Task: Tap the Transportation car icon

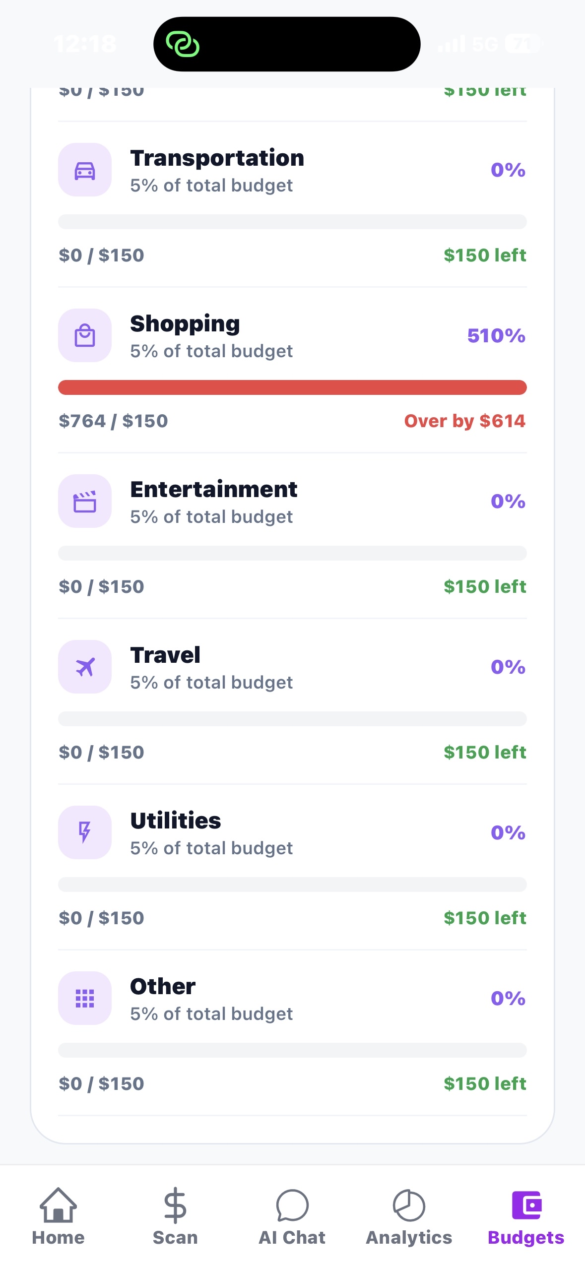Action: (x=85, y=170)
